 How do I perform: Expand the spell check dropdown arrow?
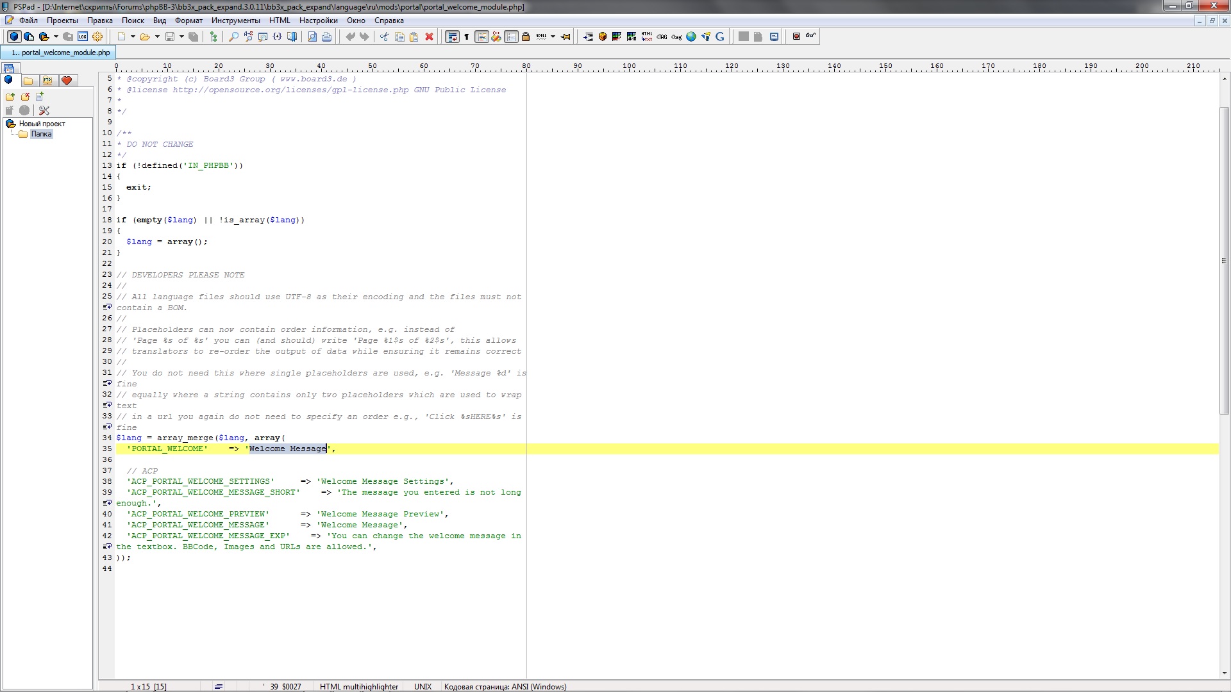click(x=553, y=37)
